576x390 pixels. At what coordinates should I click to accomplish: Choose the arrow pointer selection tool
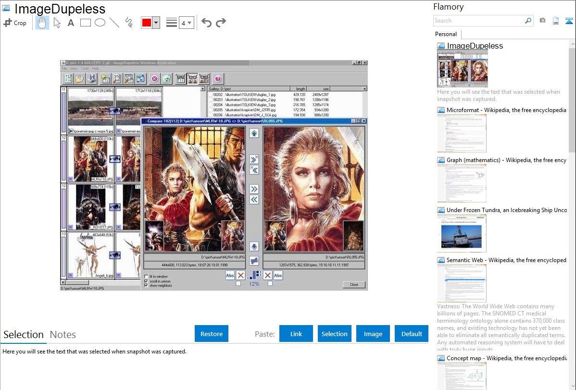[x=57, y=23]
